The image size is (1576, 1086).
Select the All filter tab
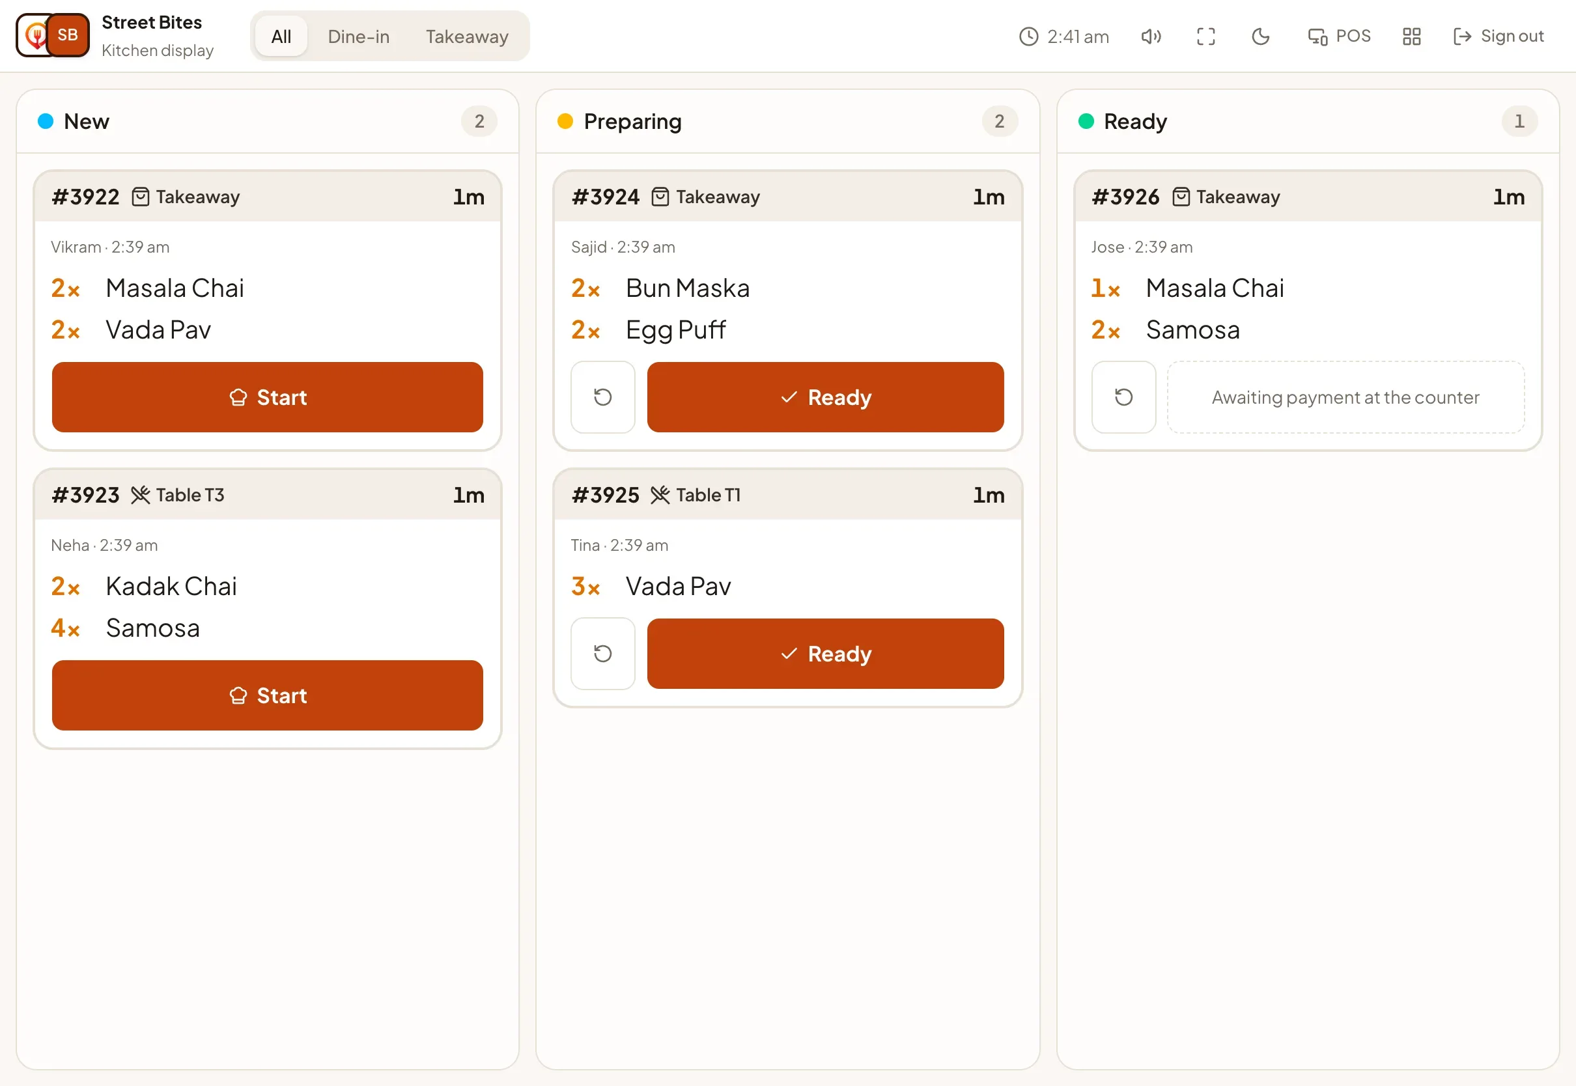[281, 36]
